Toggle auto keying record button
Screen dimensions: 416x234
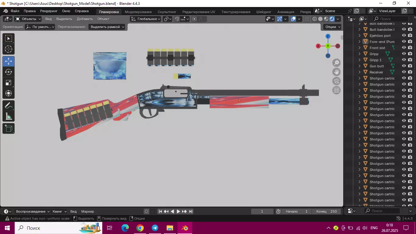[x=146, y=211]
